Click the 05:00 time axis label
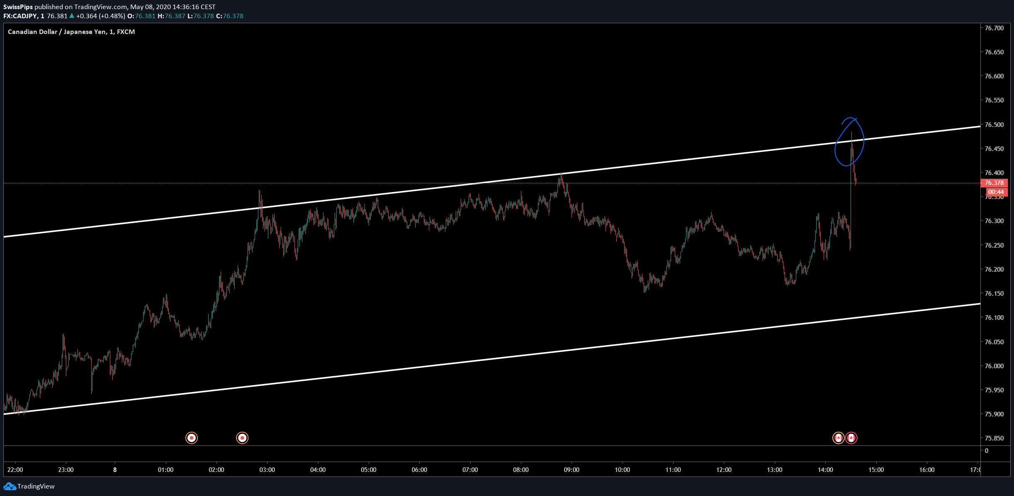1014x496 pixels. [x=369, y=469]
